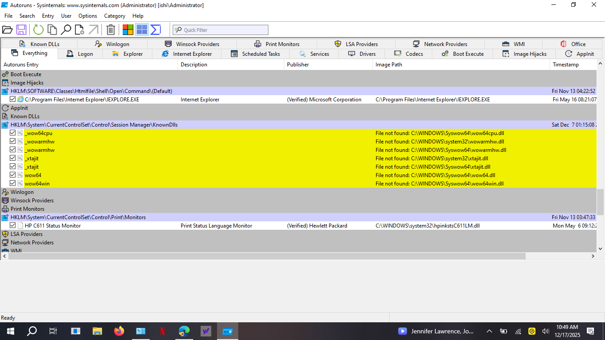Toggle hiding of Microsoft entries
This screenshot has width=605, height=340.
(128, 30)
